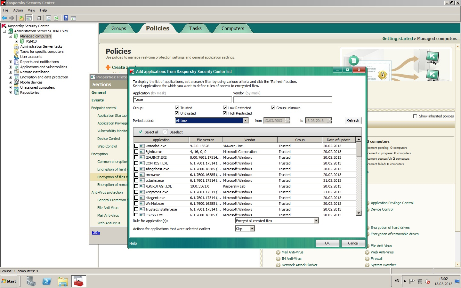
Task: Expand Encryption and data protection node
Action: (x=10, y=77)
